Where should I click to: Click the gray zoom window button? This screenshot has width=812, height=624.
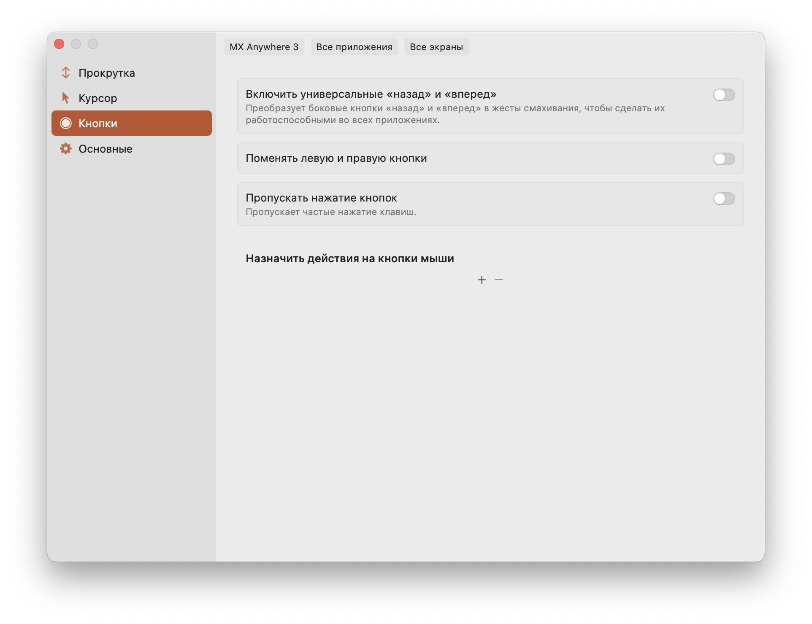coord(93,44)
